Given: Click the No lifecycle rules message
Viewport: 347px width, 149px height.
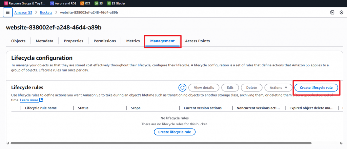Looking at the screenshot, I should [175, 118].
